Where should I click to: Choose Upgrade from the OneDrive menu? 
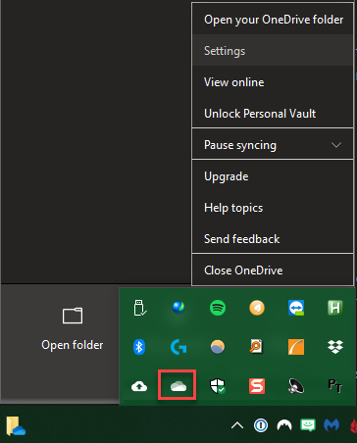pyautogui.click(x=273, y=176)
